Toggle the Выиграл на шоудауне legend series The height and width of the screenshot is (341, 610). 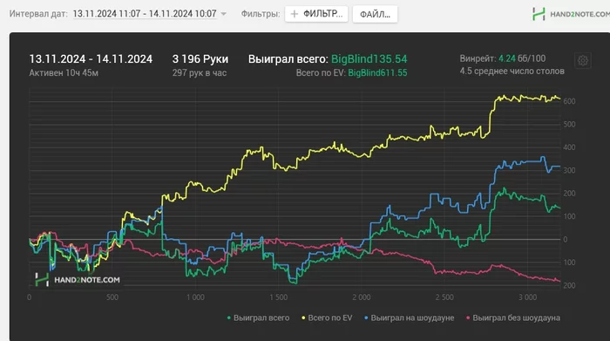[x=410, y=317]
